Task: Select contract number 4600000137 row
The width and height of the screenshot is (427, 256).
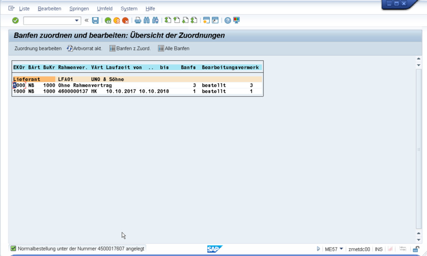Action: coord(137,91)
